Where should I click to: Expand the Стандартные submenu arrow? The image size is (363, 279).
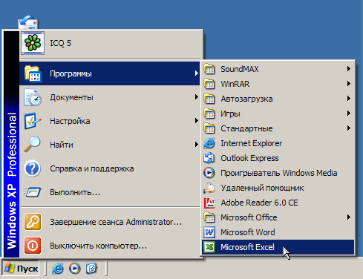[349, 128]
